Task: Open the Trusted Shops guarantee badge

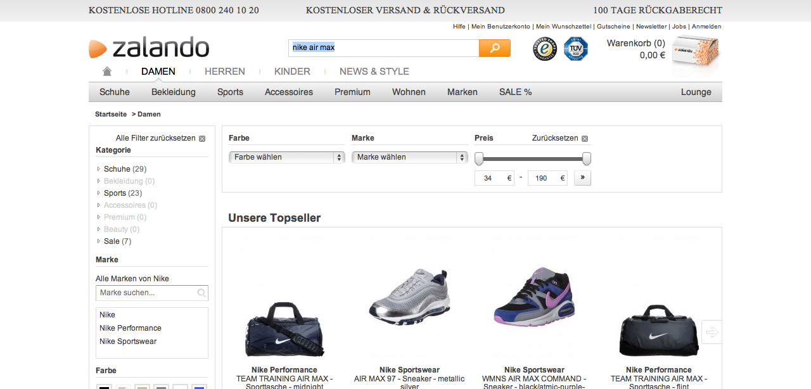Action: pos(544,49)
